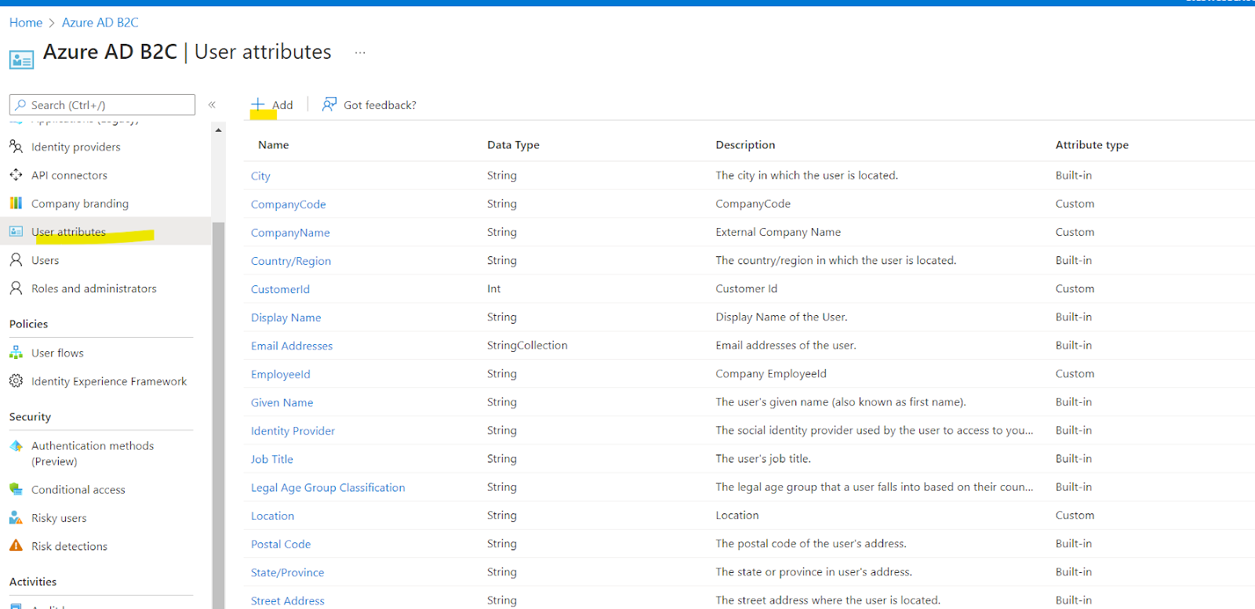
Task: Open the CustomerId attribute link
Action: point(280,288)
